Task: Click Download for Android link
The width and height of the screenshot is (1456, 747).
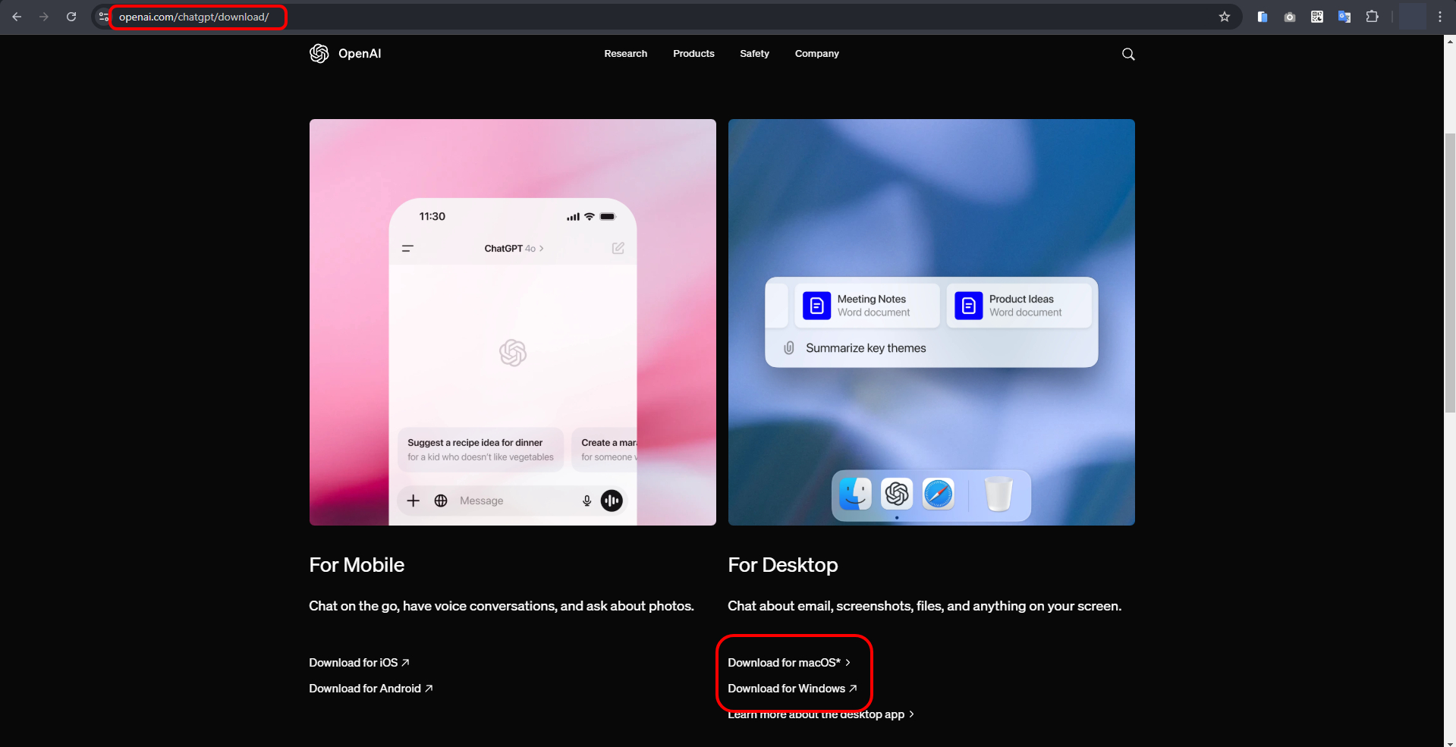Action: pyautogui.click(x=371, y=688)
